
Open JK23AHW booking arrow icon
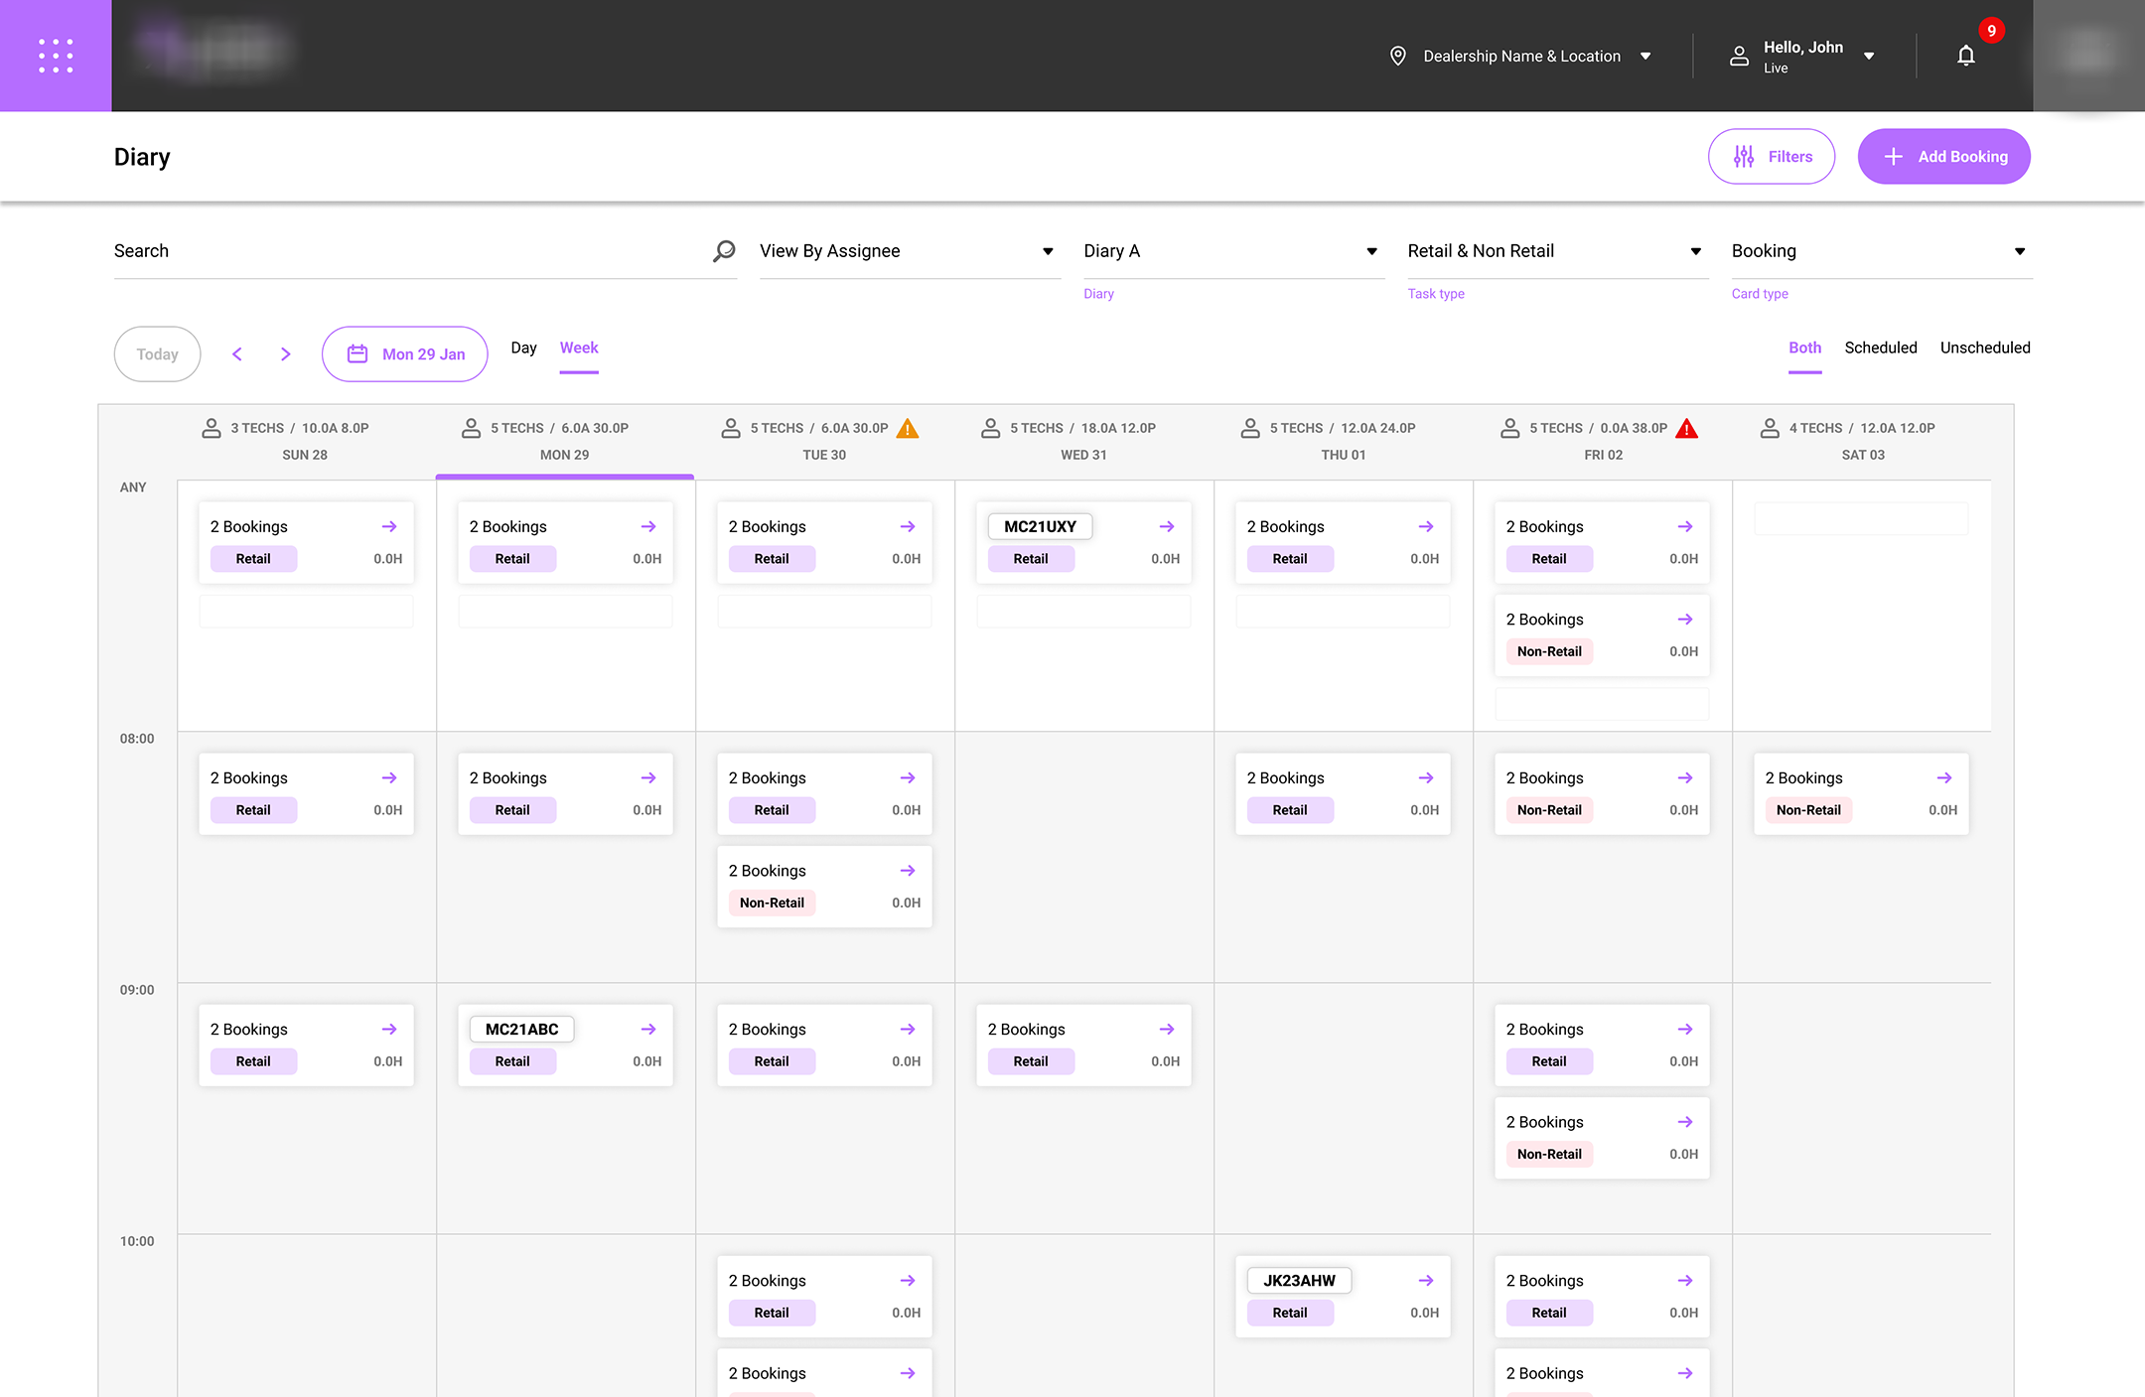(x=1426, y=1281)
